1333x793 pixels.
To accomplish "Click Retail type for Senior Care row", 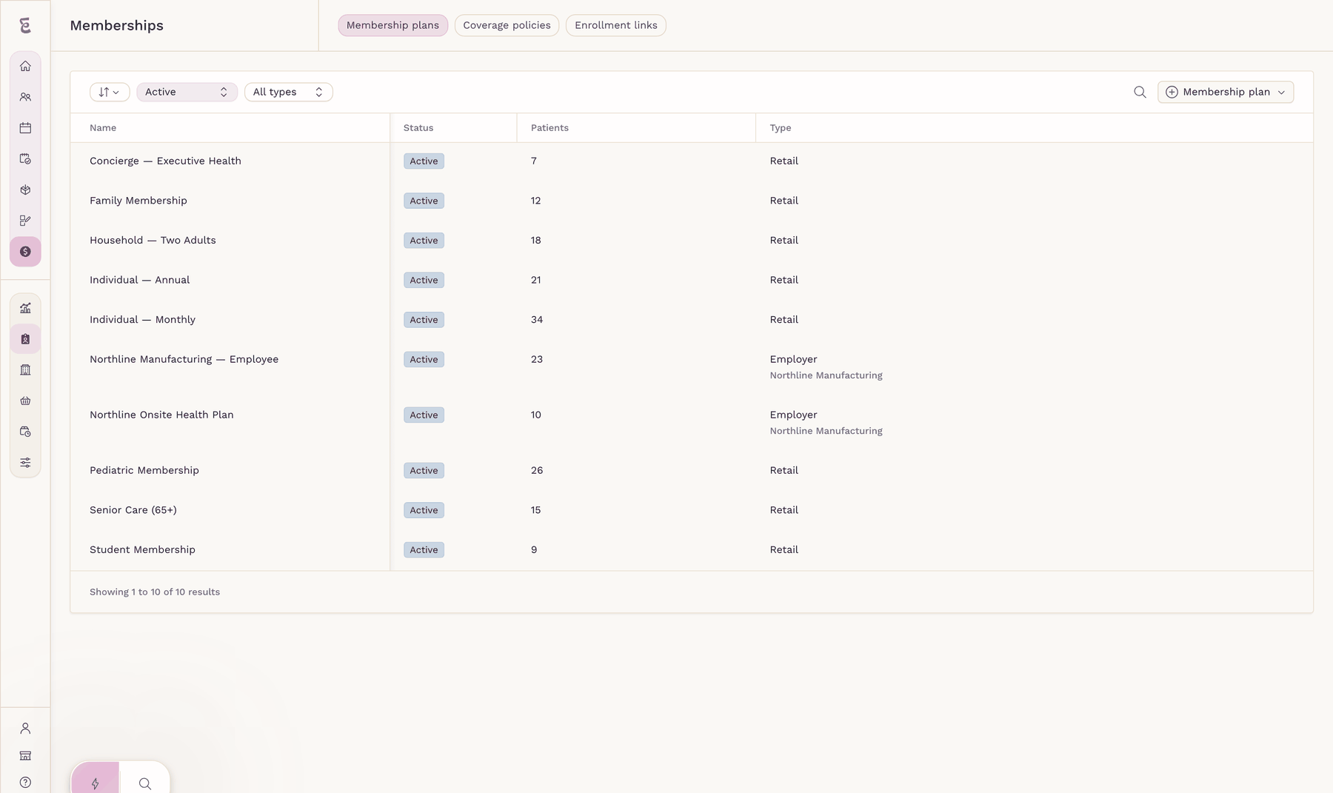I will click(x=784, y=510).
